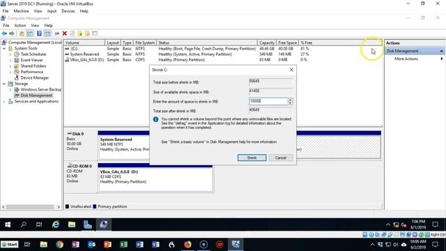Image resolution: width=446 pixels, height=251 pixels.
Task: Click the guest Windows Start button
Action: point(8,225)
